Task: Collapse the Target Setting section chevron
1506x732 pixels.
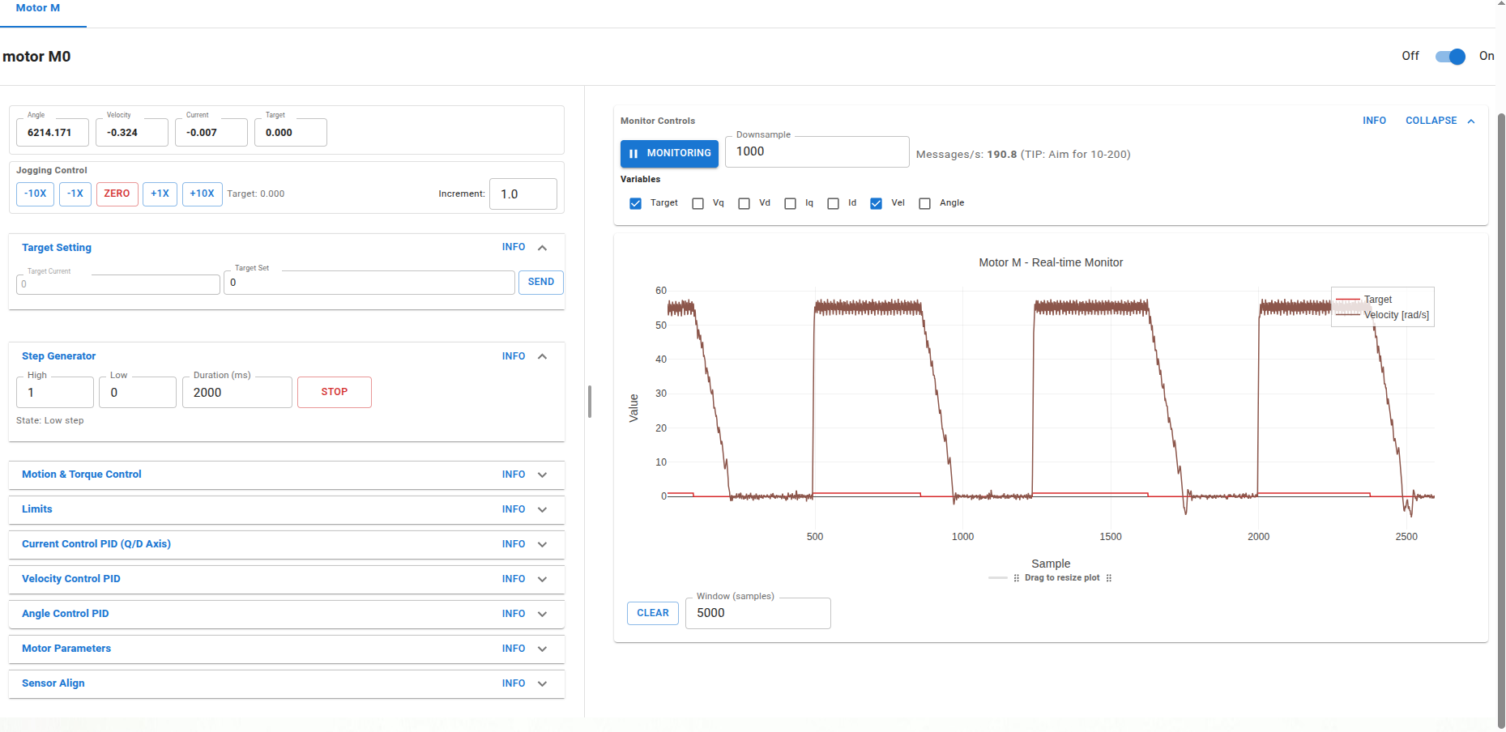Action: pyautogui.click(x=542, y=248)
